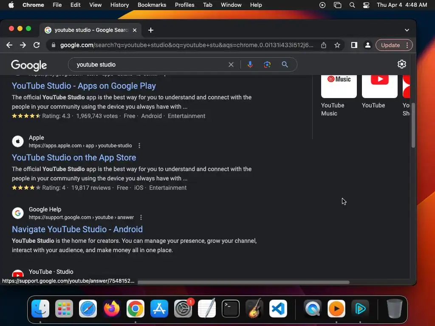Open the Window menu

click(231, 5)
